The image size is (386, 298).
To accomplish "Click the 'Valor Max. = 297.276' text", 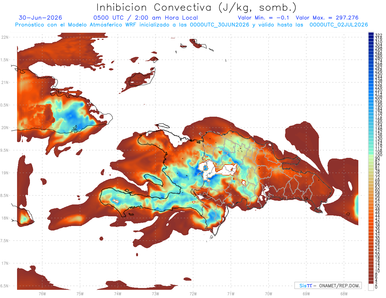I will tap(327, 18).
